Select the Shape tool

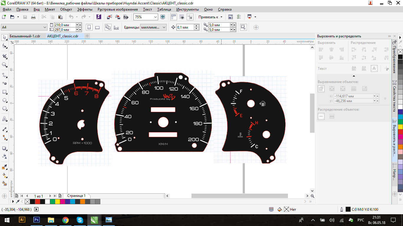(x=4, y=46)
